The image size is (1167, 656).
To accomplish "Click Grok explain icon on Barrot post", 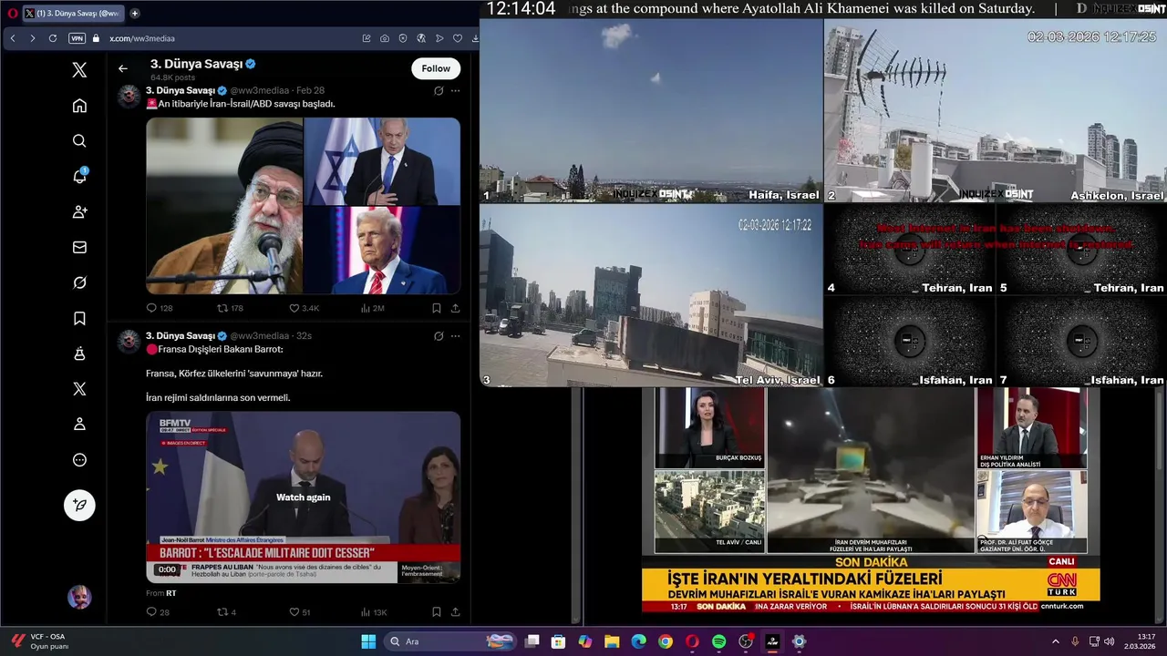I will click(x=439, y=335).
